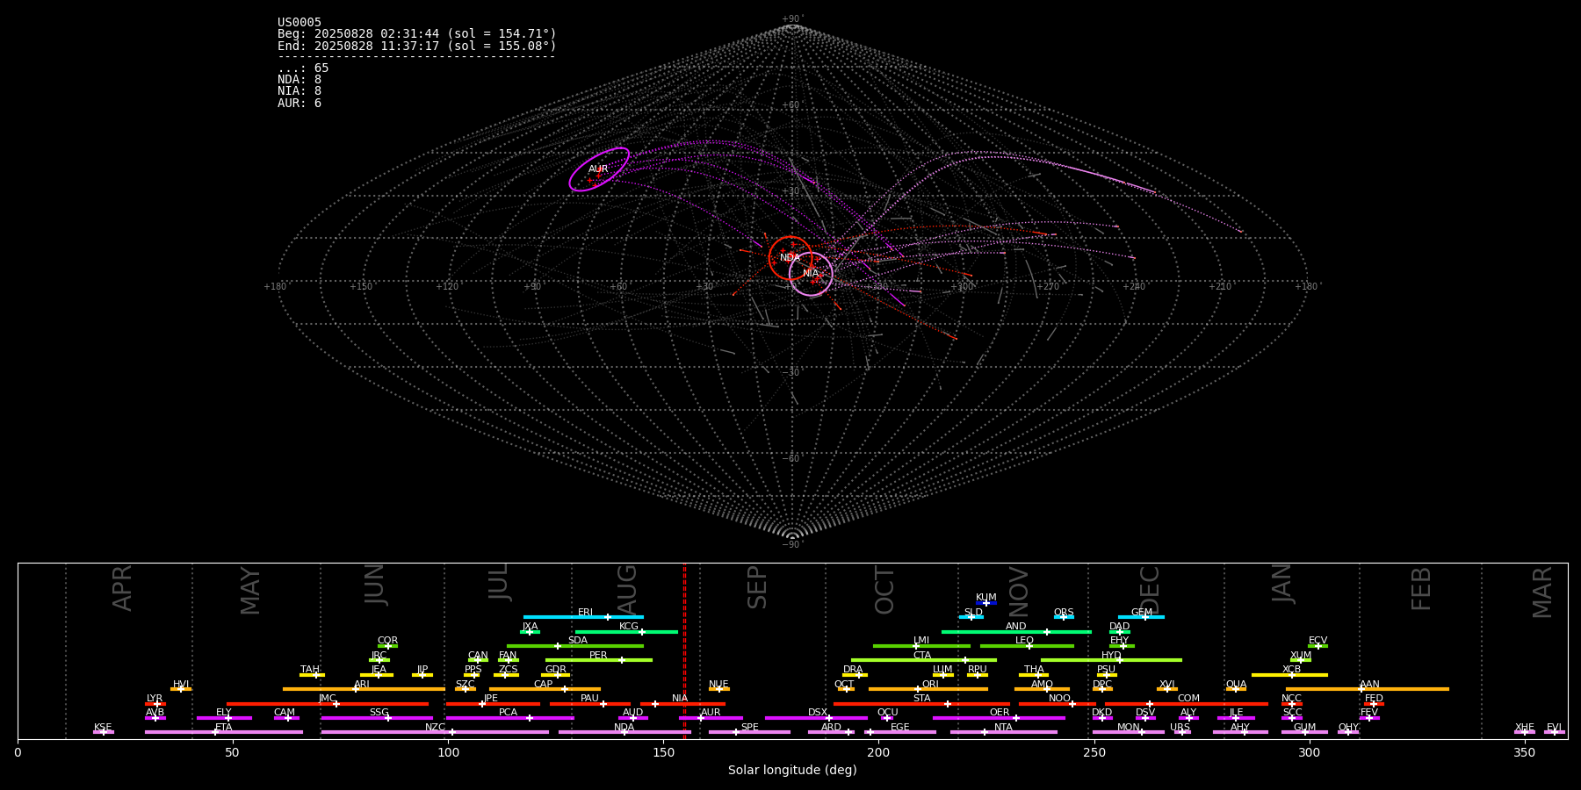Click the 150 tick label on the solar longitude axis

pos(663,752)
